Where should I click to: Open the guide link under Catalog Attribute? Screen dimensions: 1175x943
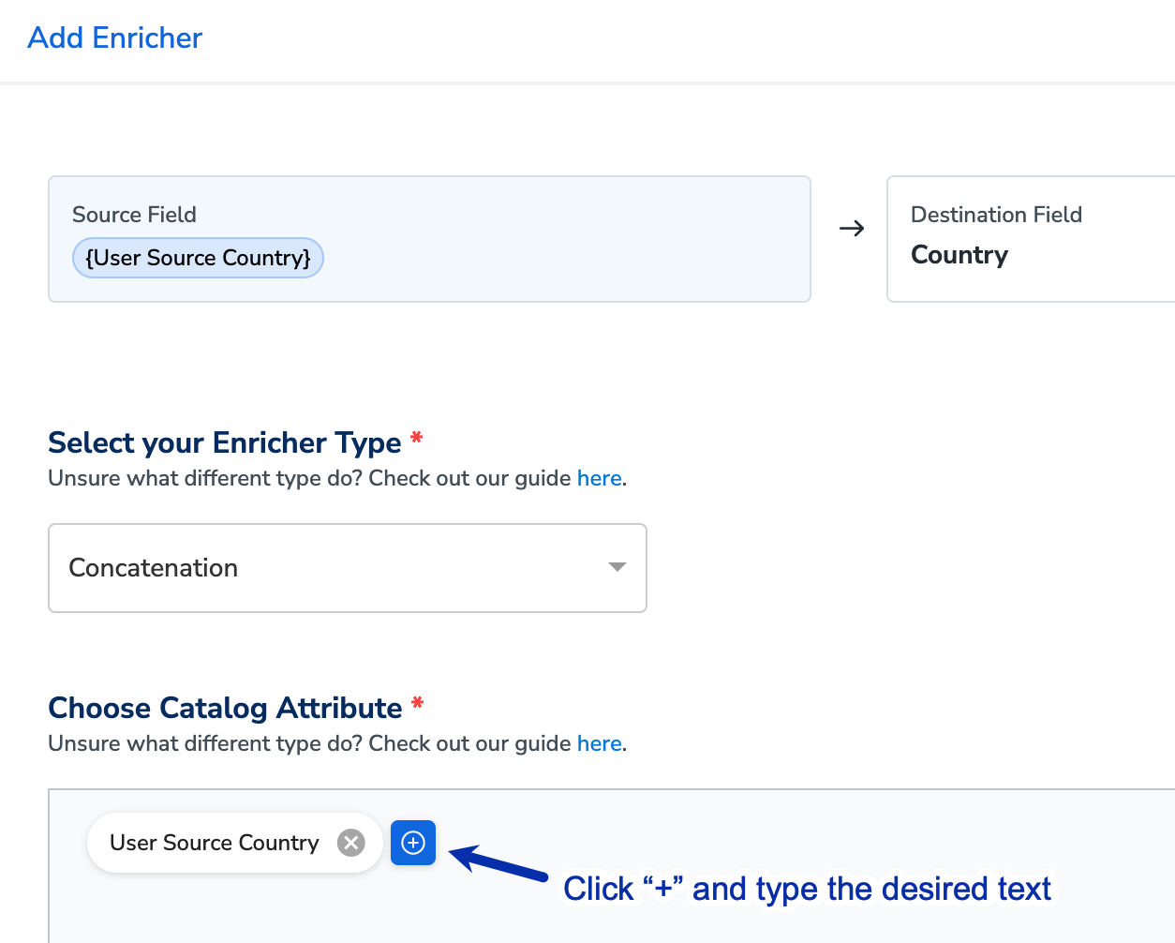point(599,743)
